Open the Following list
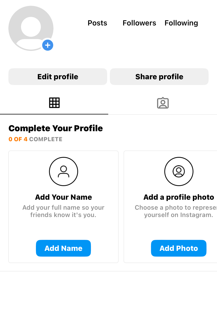 point(181,23)
